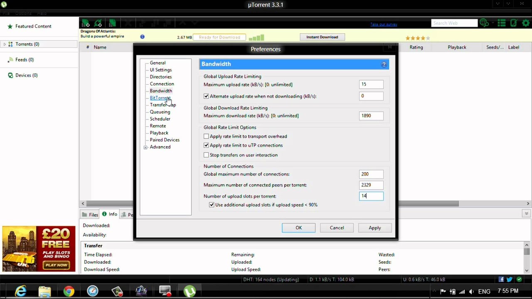The height and width of the screenshot is (299, 532).
Task: Click the remote/devices toolbar icon
Action: tap(514, 23)
